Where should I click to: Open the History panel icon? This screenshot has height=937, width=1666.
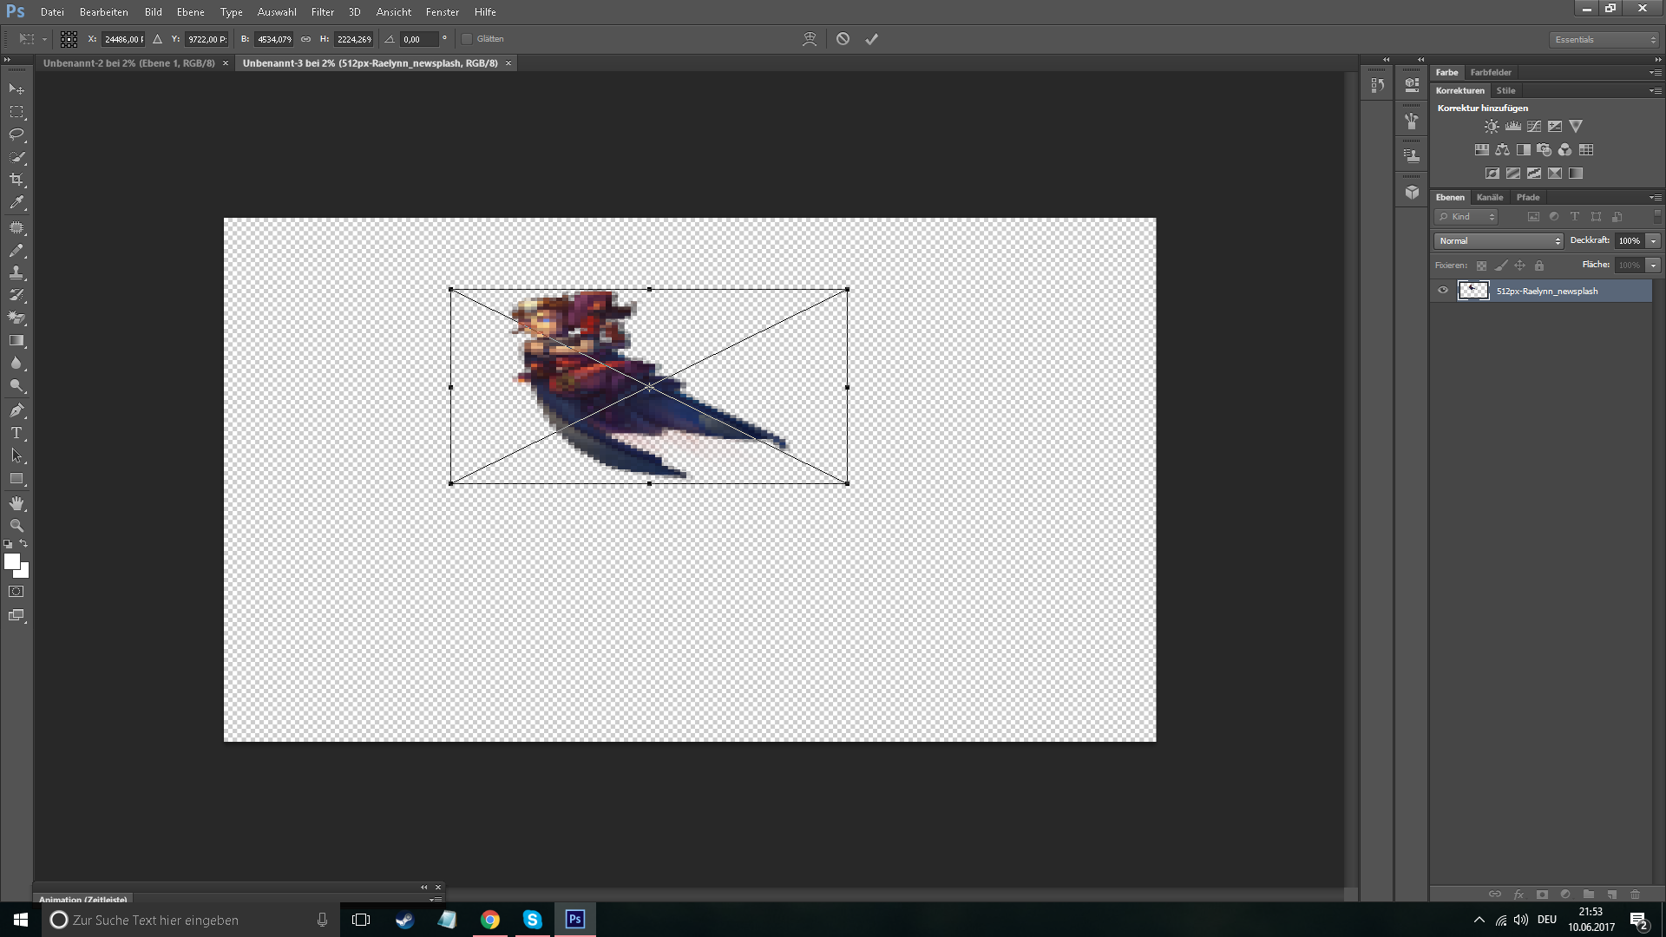coord(1378,85)
